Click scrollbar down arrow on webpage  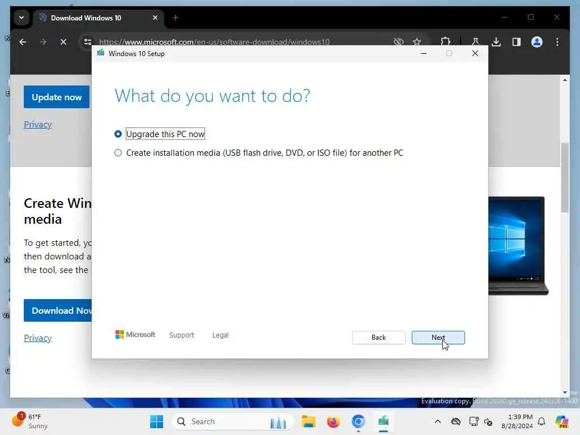coord(565,392)
